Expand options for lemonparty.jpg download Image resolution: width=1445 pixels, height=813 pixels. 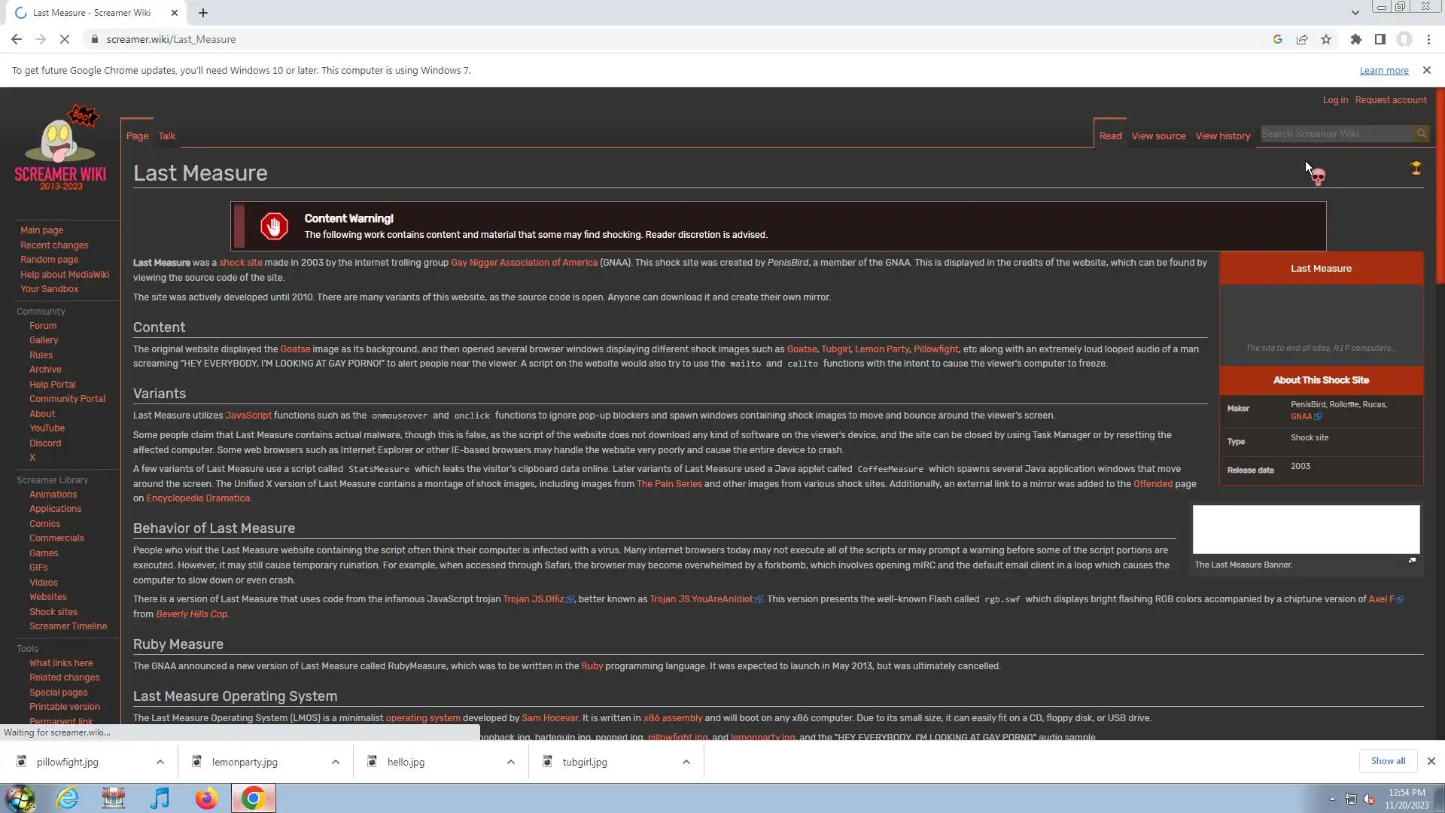[336, 762]
